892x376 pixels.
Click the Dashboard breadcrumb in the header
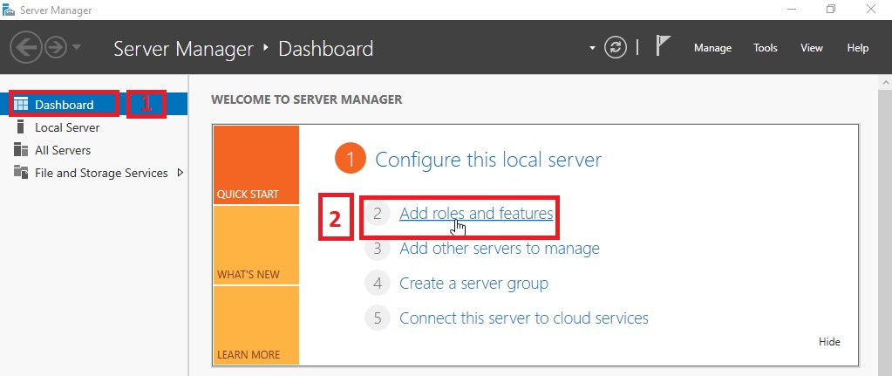point(325,49)
